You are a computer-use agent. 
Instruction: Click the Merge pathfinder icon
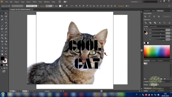tap(155, 23)
